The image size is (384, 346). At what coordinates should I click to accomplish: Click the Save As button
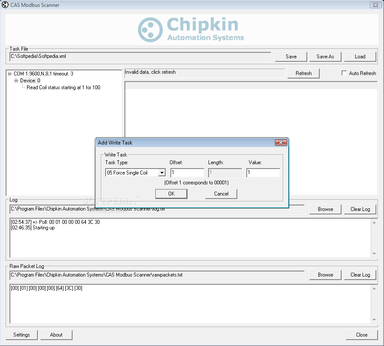[x=325, y=57]
